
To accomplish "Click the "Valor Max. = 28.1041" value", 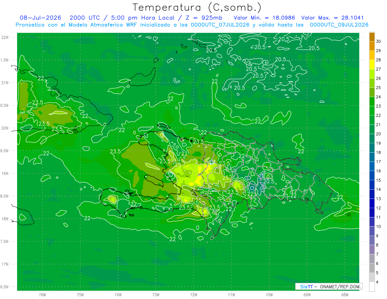I will tap(332, 18).
